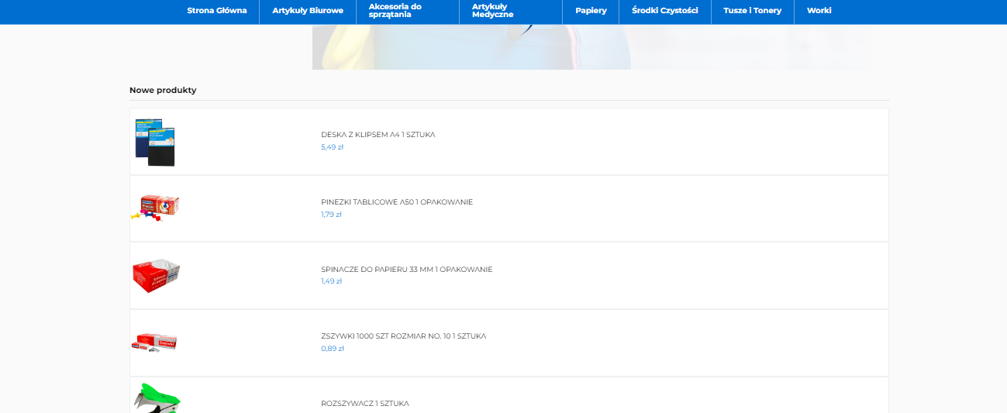
Task: Click the 0,89 zł price
Action: pos(333,349)
